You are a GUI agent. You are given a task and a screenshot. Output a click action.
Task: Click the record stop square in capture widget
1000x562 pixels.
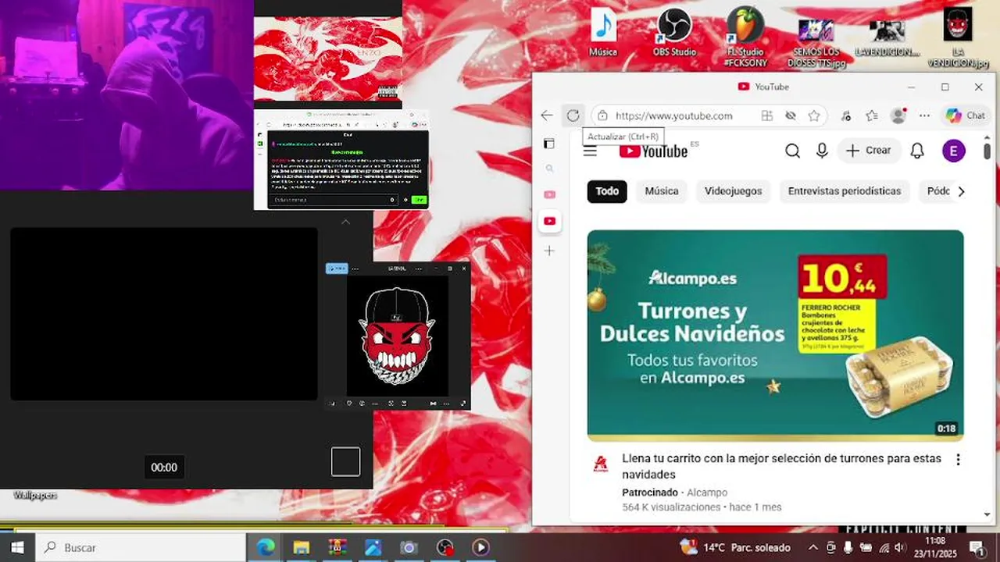(345, 461)
